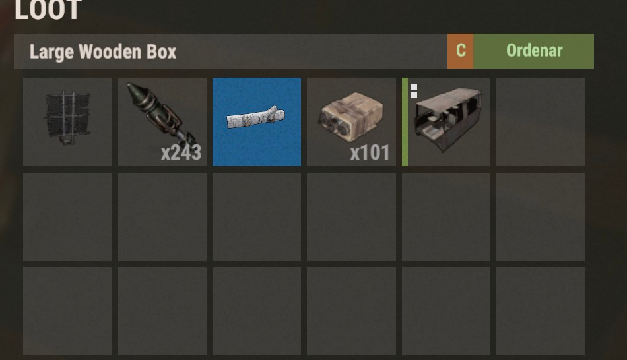
Task: Select the empty slot directly below the birch log
Action: coord(257,217)
